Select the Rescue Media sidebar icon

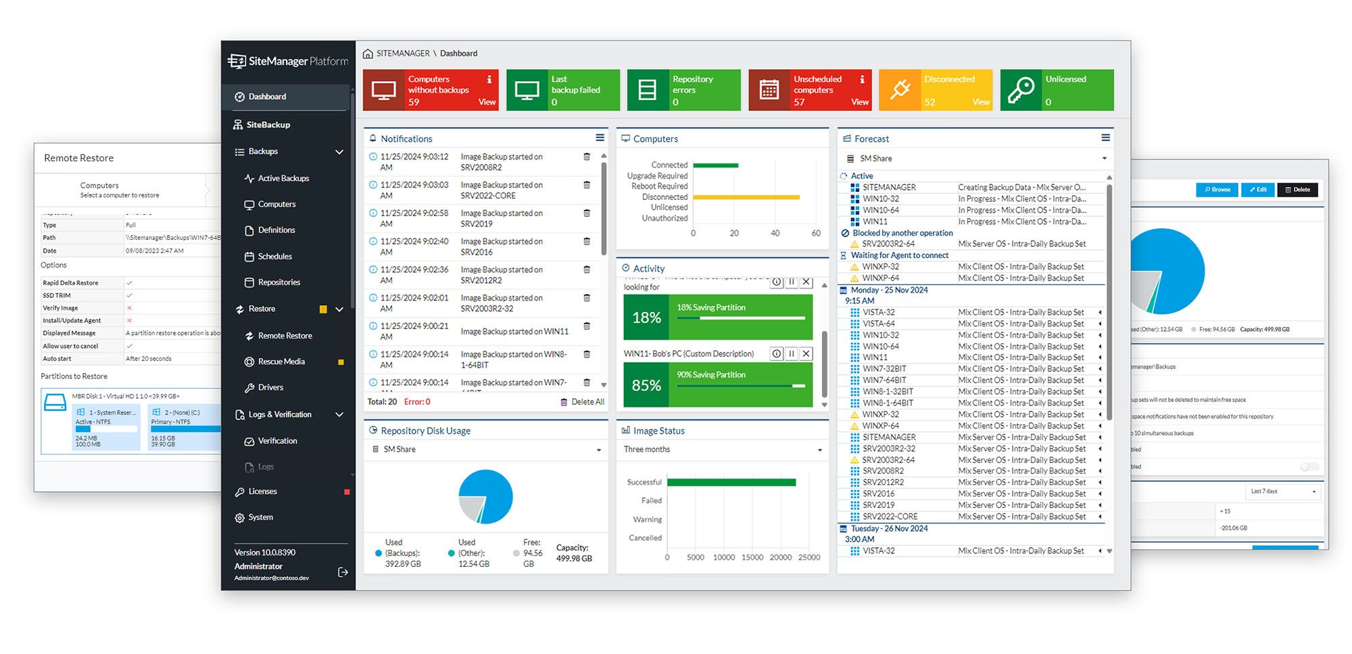249,361
